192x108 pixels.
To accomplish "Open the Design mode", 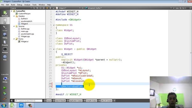I will [x=5, y=28].
